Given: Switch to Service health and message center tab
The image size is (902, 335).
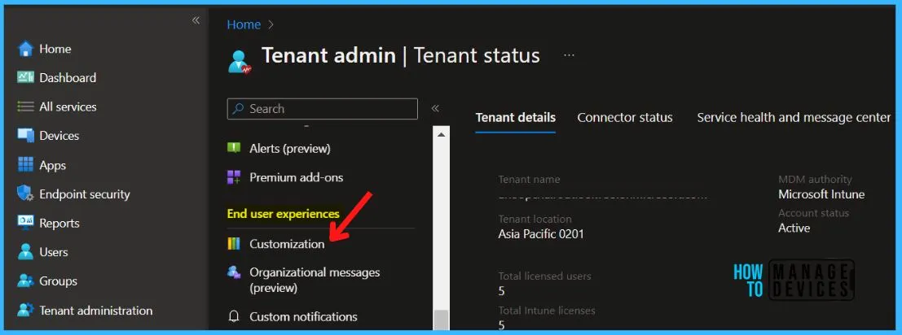Looking at the screenshot, I should click(x=794, y=118).
